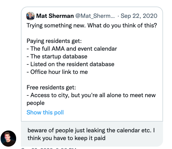Select the 'Trying something new' tweet line

click(92, 26)
